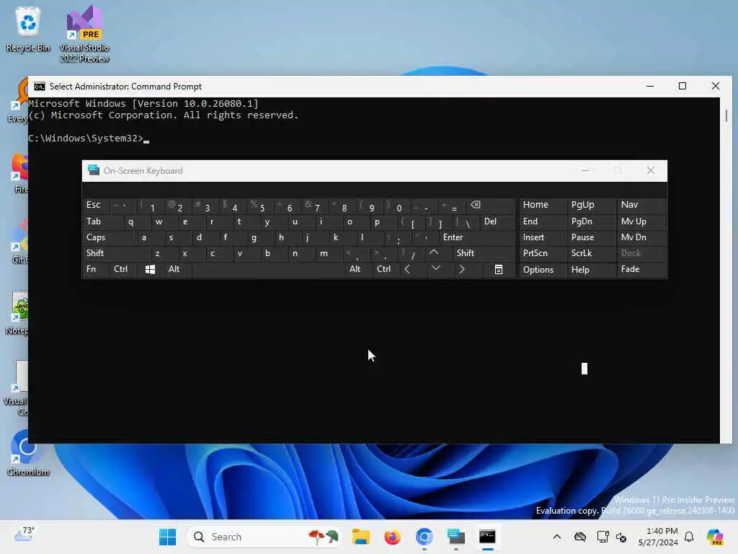738x554 pixels.
Task: Tap the backslash key on On-Screen Keyboard
Action: (x=466, y=221)
